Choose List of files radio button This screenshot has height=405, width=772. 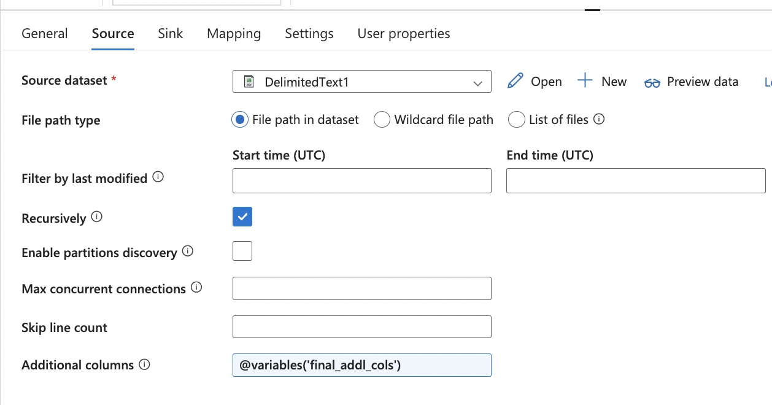pos(516,120)
